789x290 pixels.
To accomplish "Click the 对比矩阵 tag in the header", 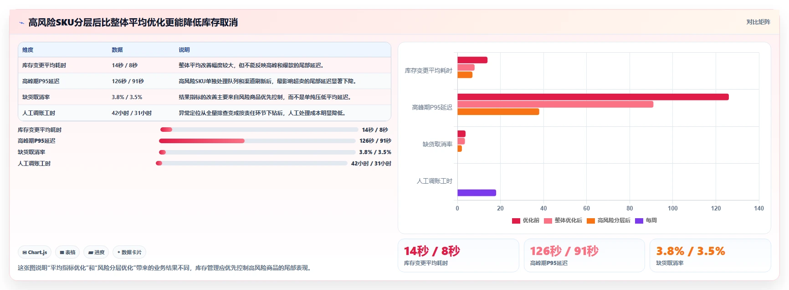I will (758, 22).
